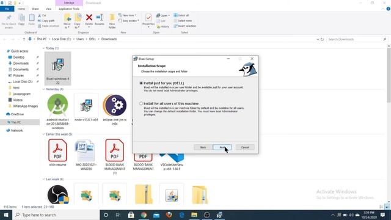Open Windows Start menu
This screenshot has width=391, height=220.
(x=6, y=215)
